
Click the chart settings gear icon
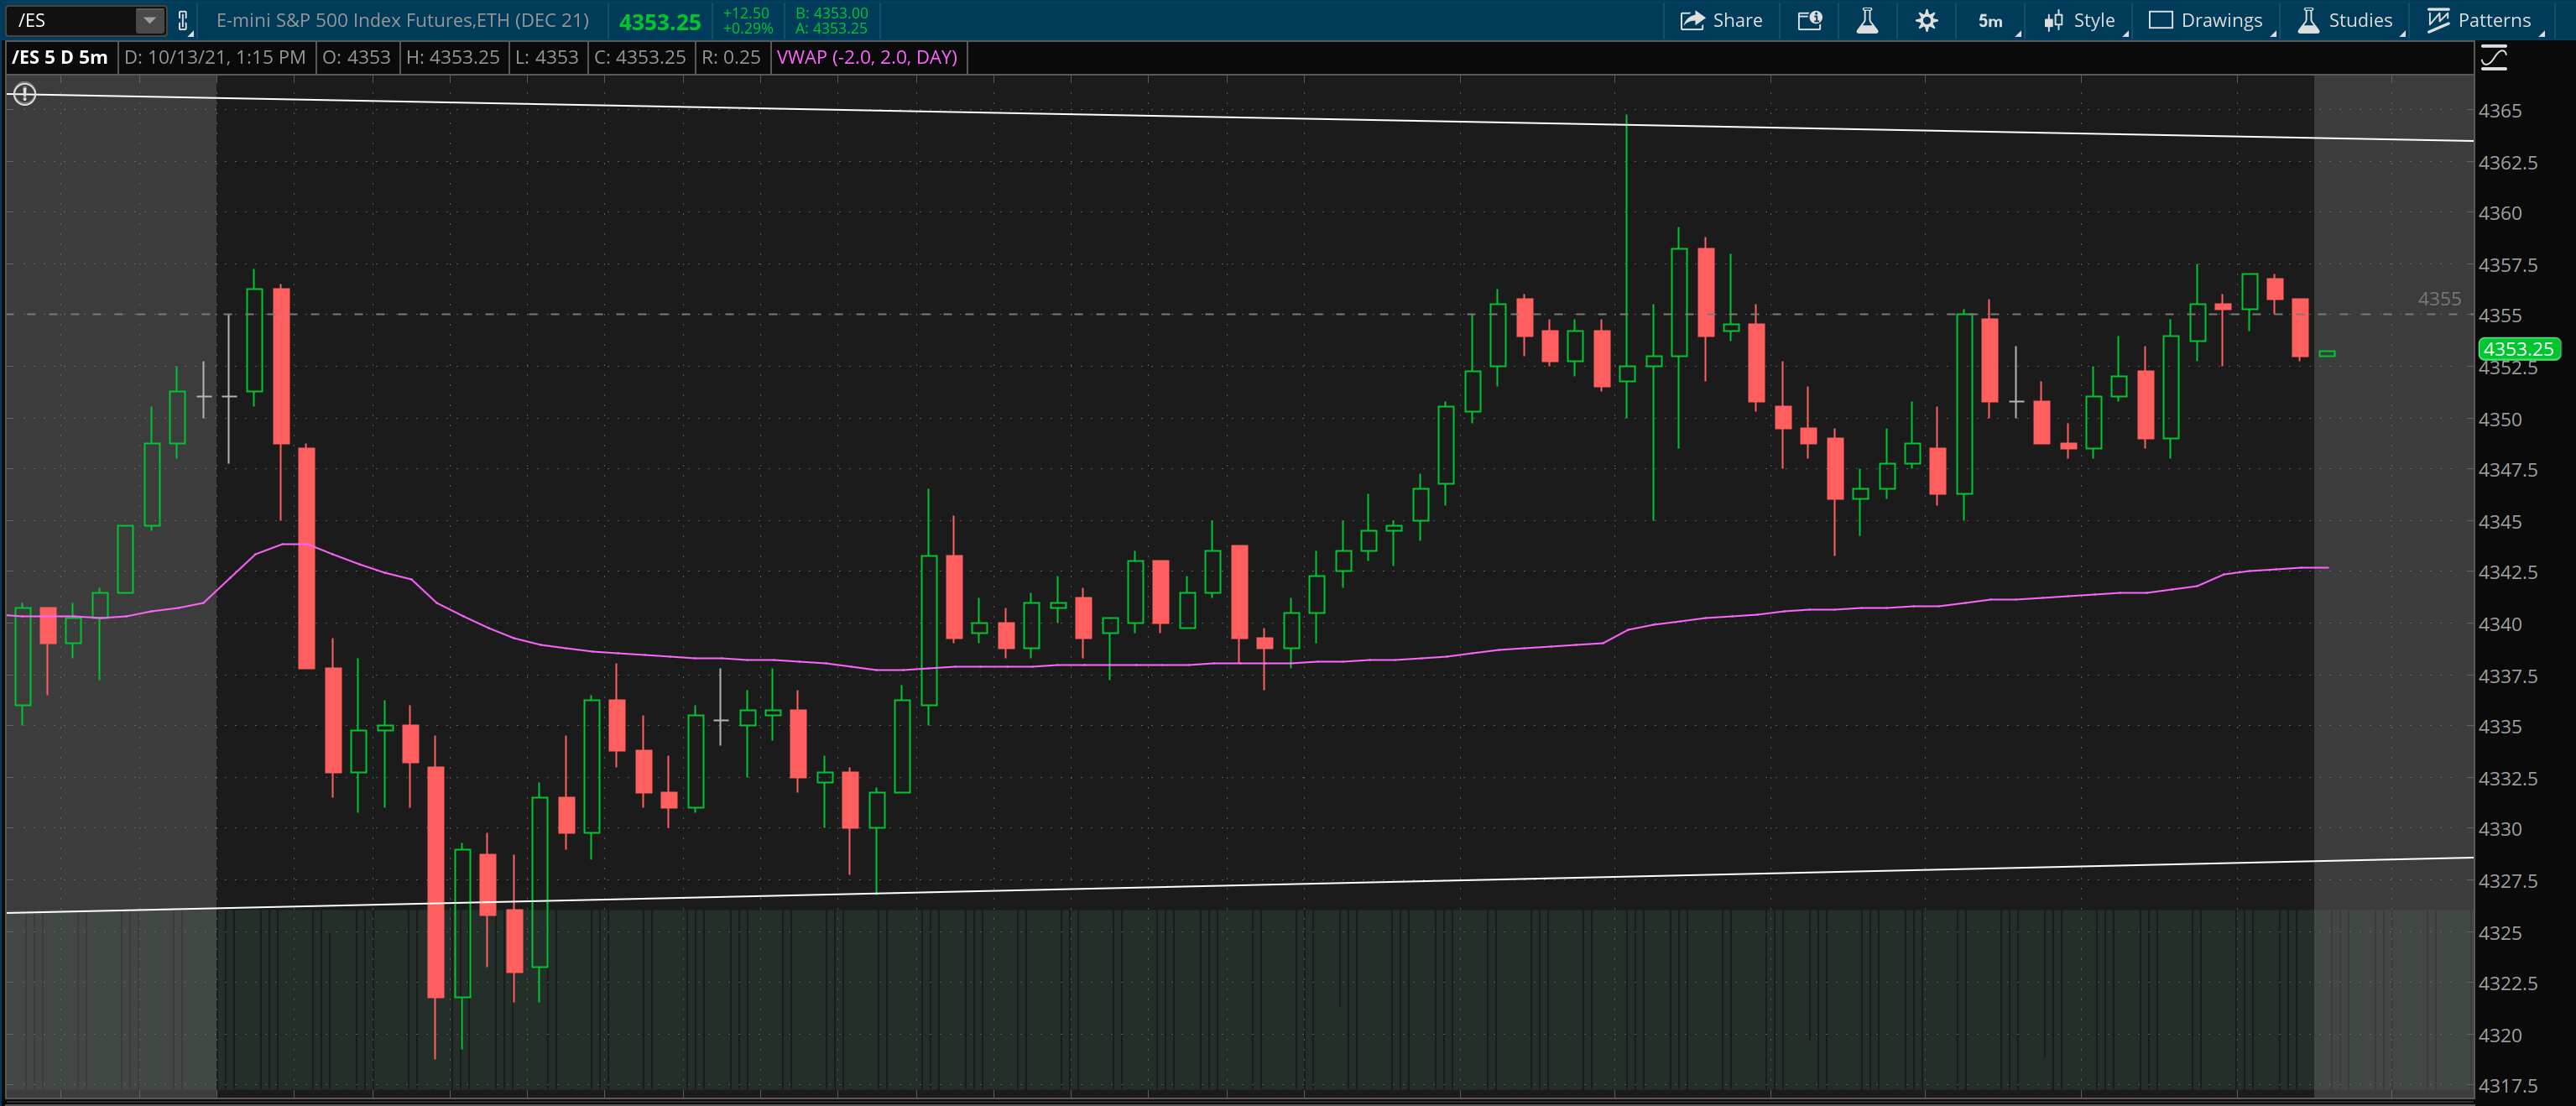(1926, 19)
